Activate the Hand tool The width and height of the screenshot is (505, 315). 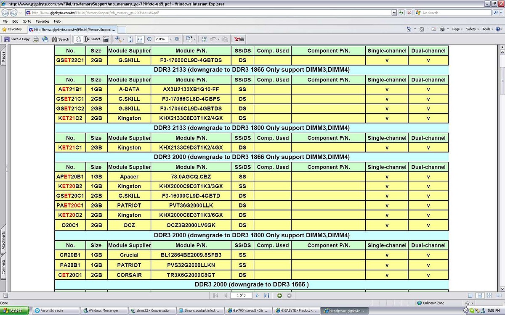pyautogui.click(x=78, y=39)
